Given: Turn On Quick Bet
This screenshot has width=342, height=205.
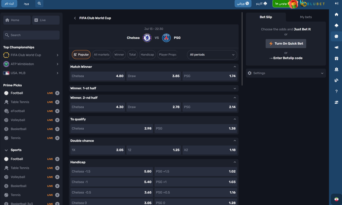Looking at the screenshot, I should (286, 44).
